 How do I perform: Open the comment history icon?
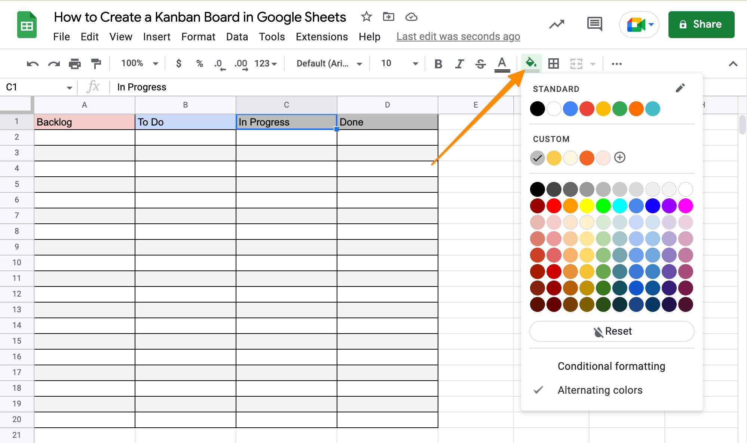[x=594, y=24]
